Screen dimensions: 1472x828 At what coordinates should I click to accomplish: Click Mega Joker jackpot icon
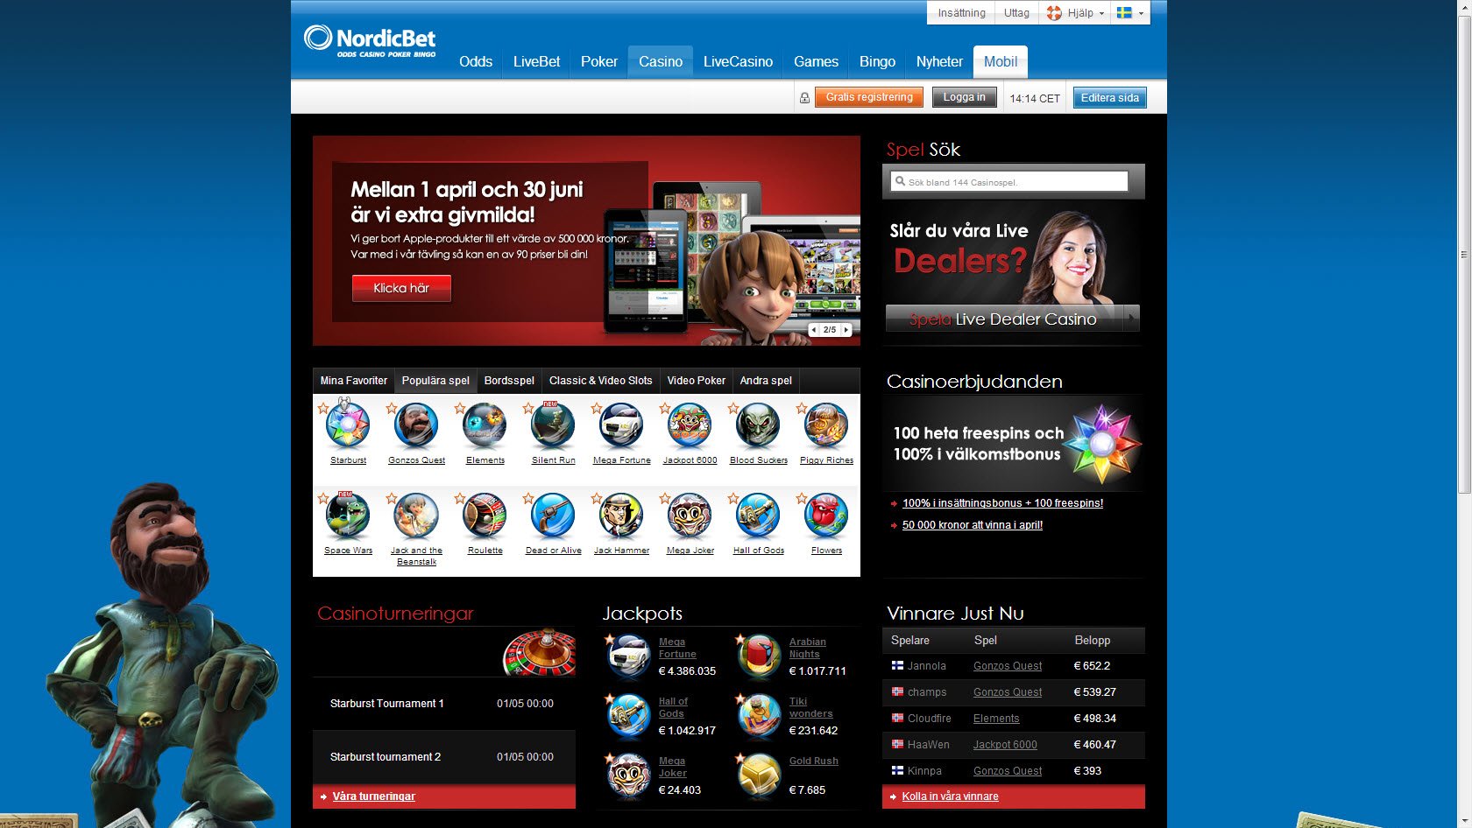628,776
